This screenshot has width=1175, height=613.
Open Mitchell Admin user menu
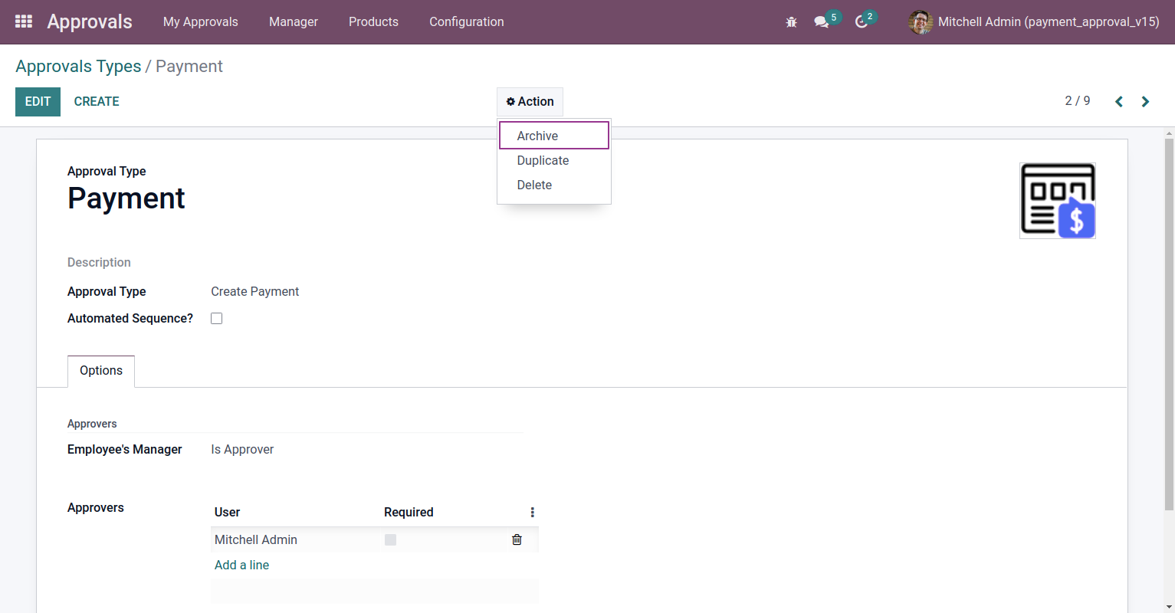click(1033, 21)
